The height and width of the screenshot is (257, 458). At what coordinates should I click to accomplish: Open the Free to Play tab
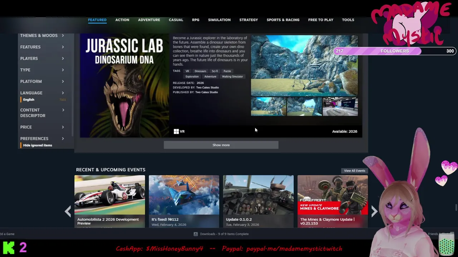[x=321, y=20]
